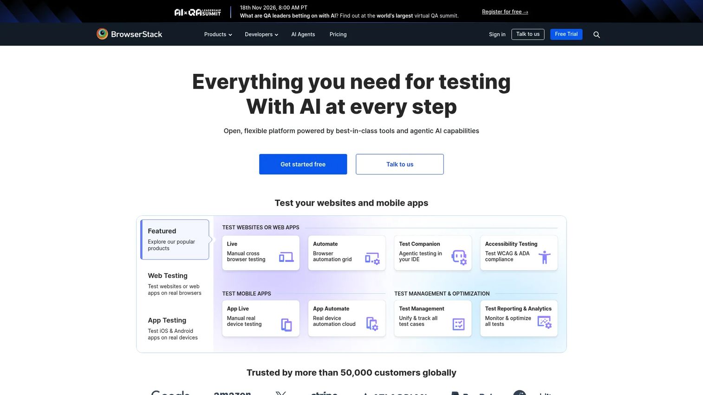The height and width of the screenshot is (395, 703).
Task: Open the search magnifier icon
Action: tap(597, 34)
